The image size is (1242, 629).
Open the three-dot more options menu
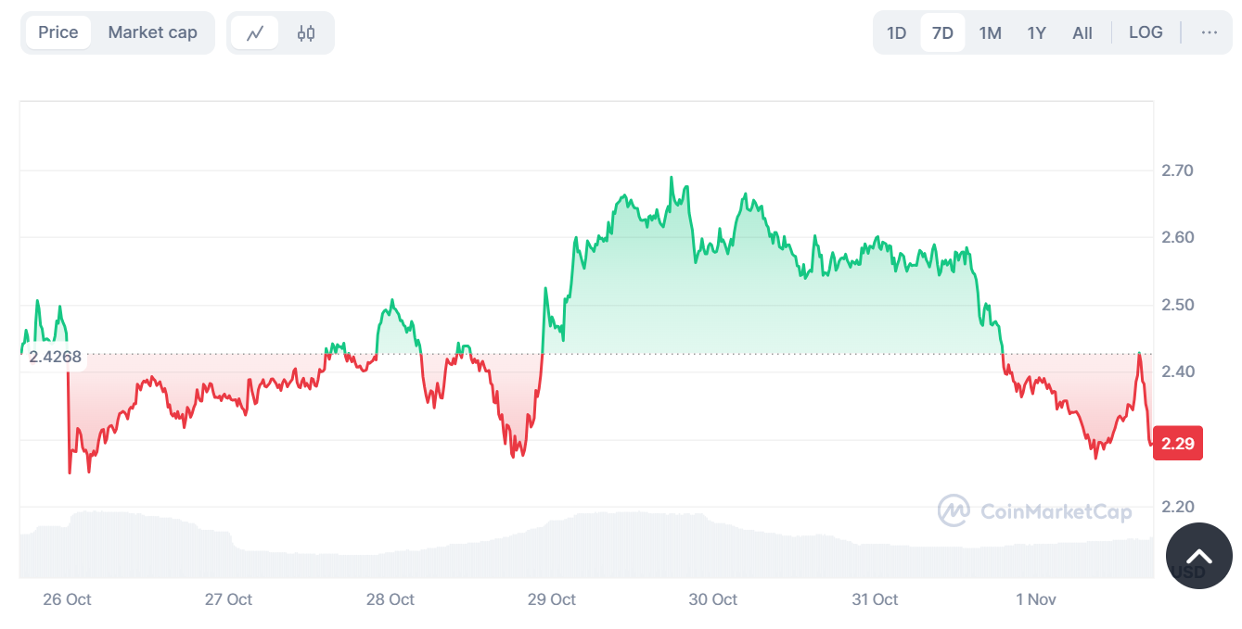(1209, 32)
